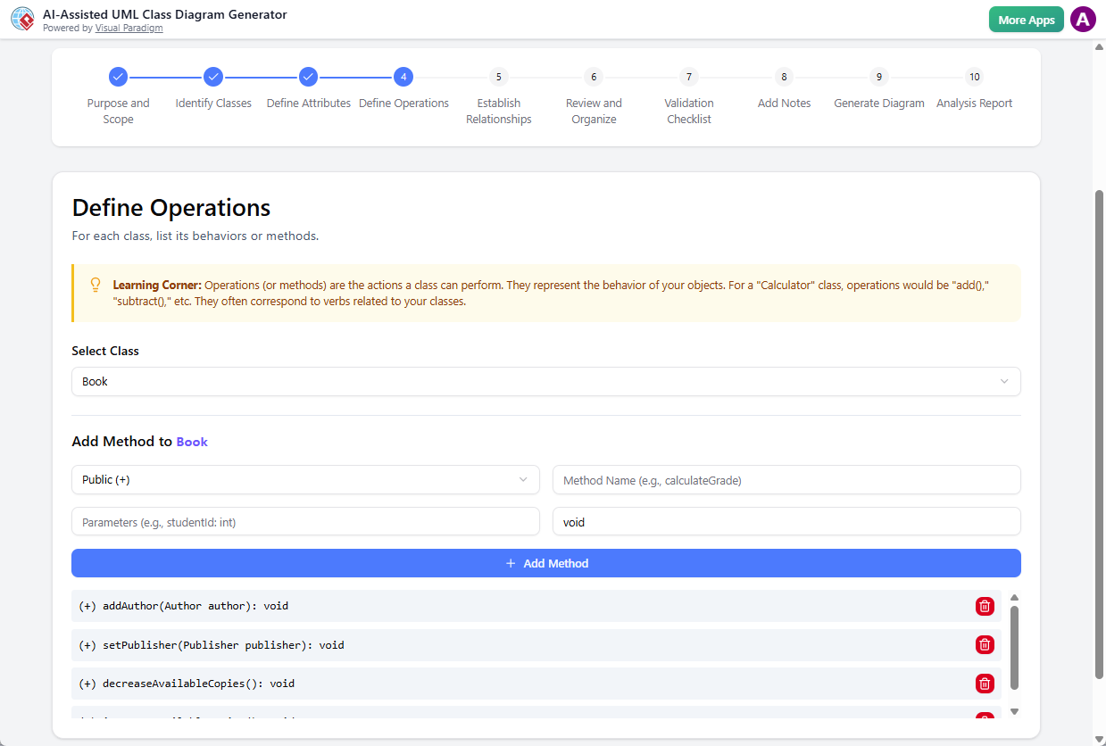
Task: Go to completed step Define Attributes
Action: (x=308, y=77)
